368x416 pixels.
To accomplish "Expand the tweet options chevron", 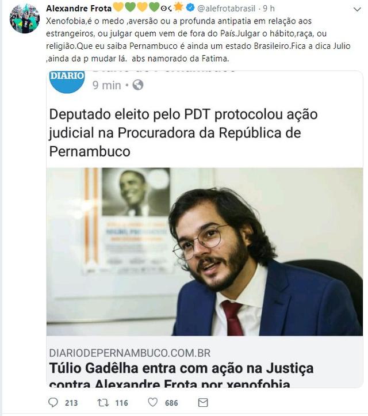I will [358, 10].
